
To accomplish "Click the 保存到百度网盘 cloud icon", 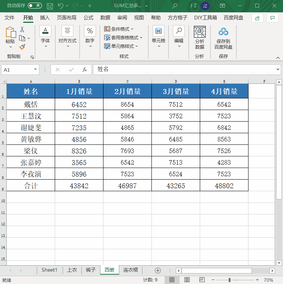I will [223, 32].
